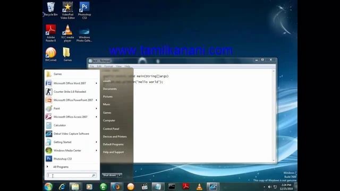Open Documents from Start menu right pane

click(x=110, y=89)
